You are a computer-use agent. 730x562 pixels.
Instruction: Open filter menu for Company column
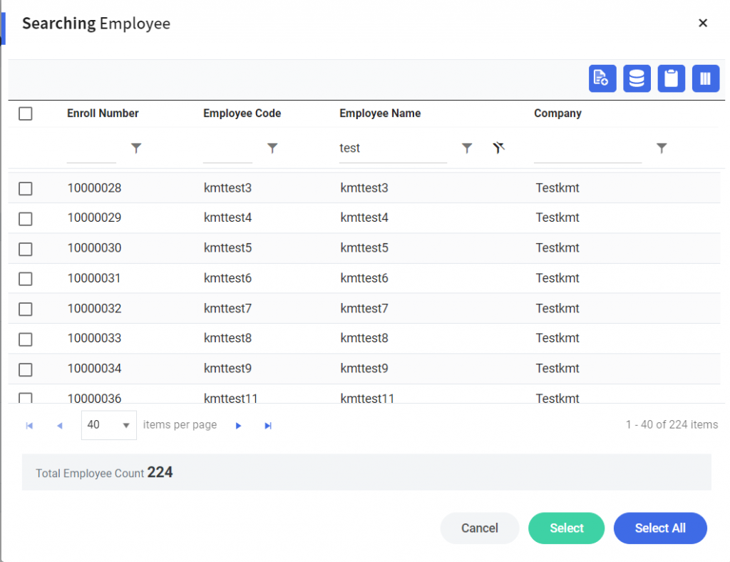coord(662,148)
